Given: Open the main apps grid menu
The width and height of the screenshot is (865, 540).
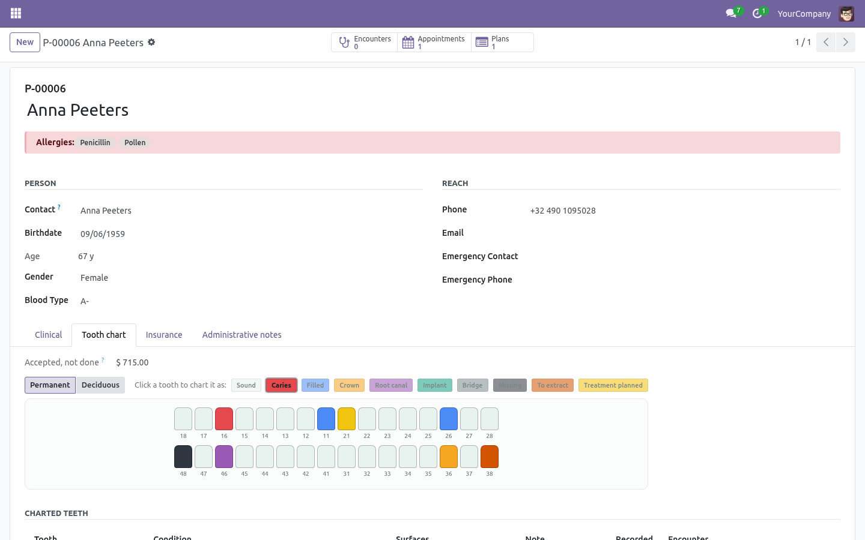Looking at the screenshot, I should pyautogui.click(x=16, y=13).
